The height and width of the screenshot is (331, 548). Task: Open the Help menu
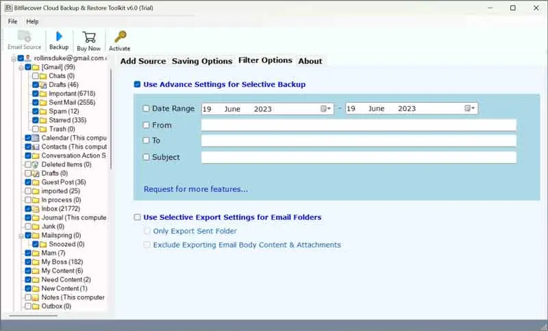[32, 21]
